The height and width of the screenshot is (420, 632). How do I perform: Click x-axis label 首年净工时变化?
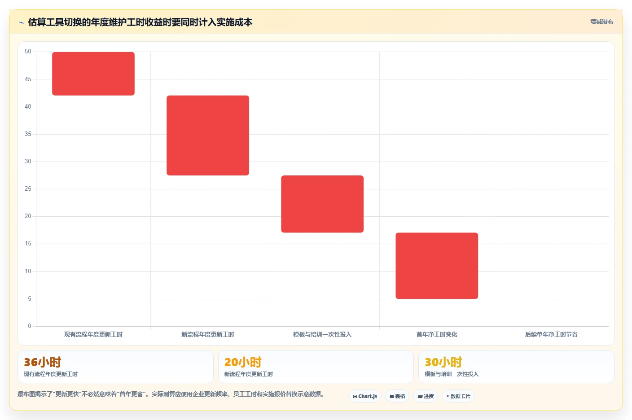tap(437, 334)
